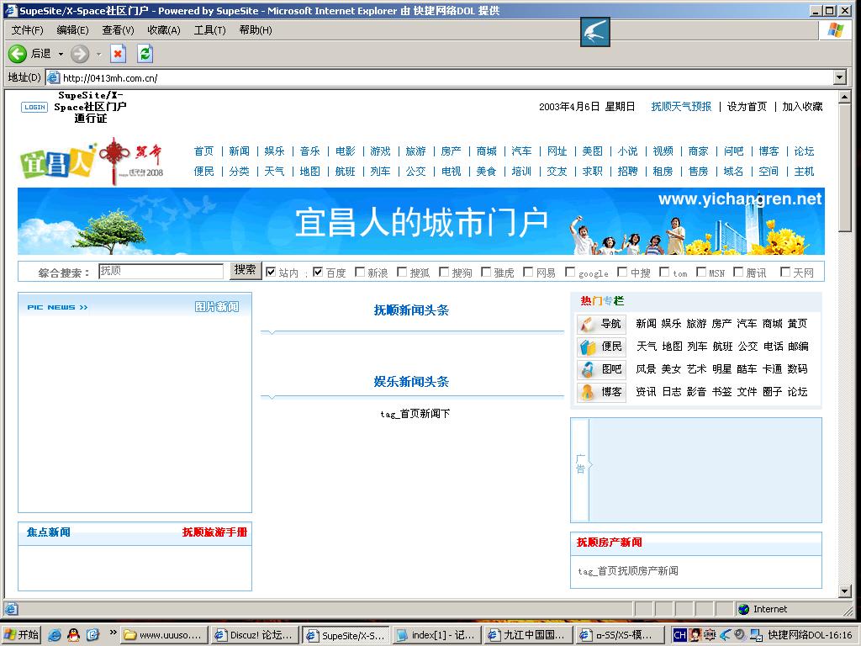Launch Internet Explorer from the quick launch bar
The height and width of the screenshot is (646, 861).
tap(54, 635)
